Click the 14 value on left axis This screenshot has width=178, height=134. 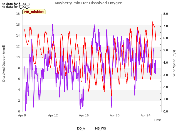pos(18,35)
